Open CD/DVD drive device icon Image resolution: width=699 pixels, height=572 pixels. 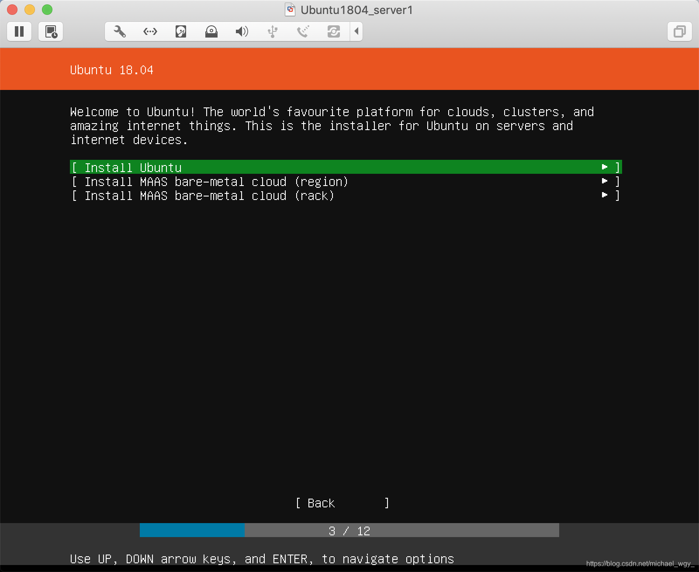(211, 31)
